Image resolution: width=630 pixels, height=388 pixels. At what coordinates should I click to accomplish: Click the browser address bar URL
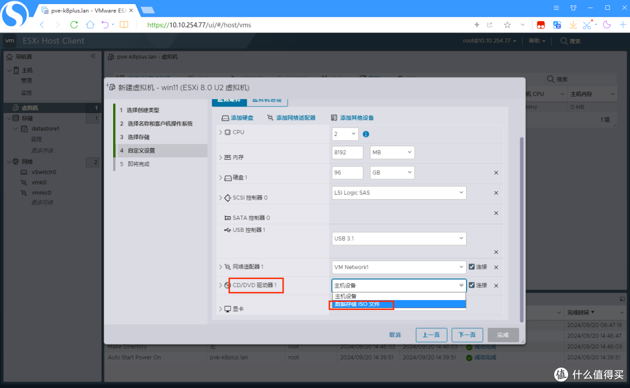pos(199,25)
